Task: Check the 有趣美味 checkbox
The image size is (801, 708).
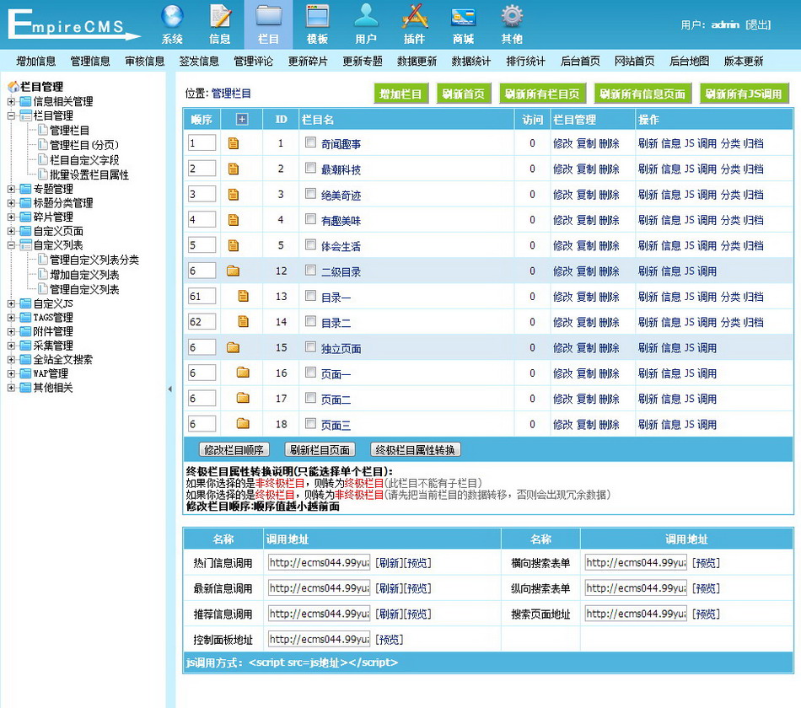Action: [x=310, y=219]
